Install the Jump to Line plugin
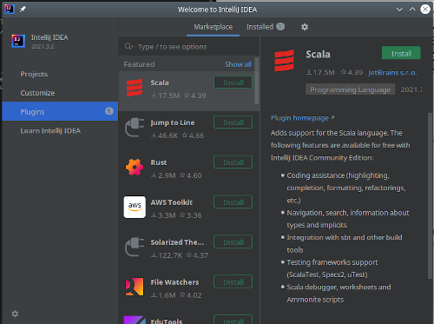Image resolution: width=434 pixels, height=324 pixels. (x=233, y=122)
